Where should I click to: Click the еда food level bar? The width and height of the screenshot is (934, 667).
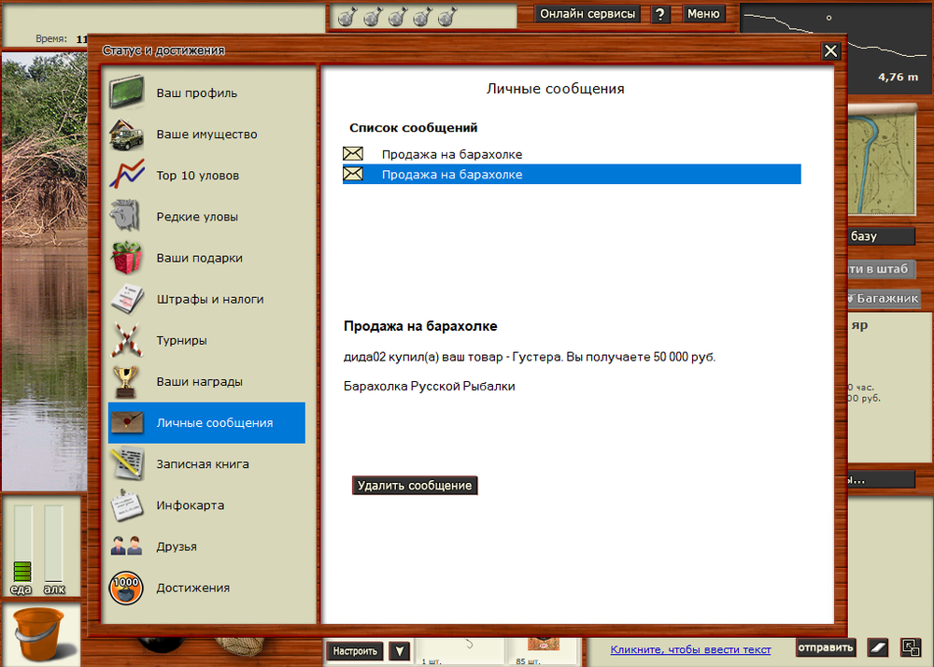click(x=21, y=546)
